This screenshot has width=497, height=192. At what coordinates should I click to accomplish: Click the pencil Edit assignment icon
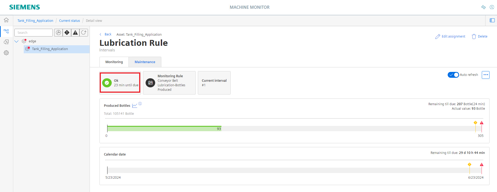[x=438, y=36]
